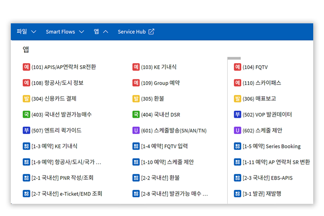
Task: Click grid icon beside [1-5 예약] Series Booking
Action: pos(238,146)
